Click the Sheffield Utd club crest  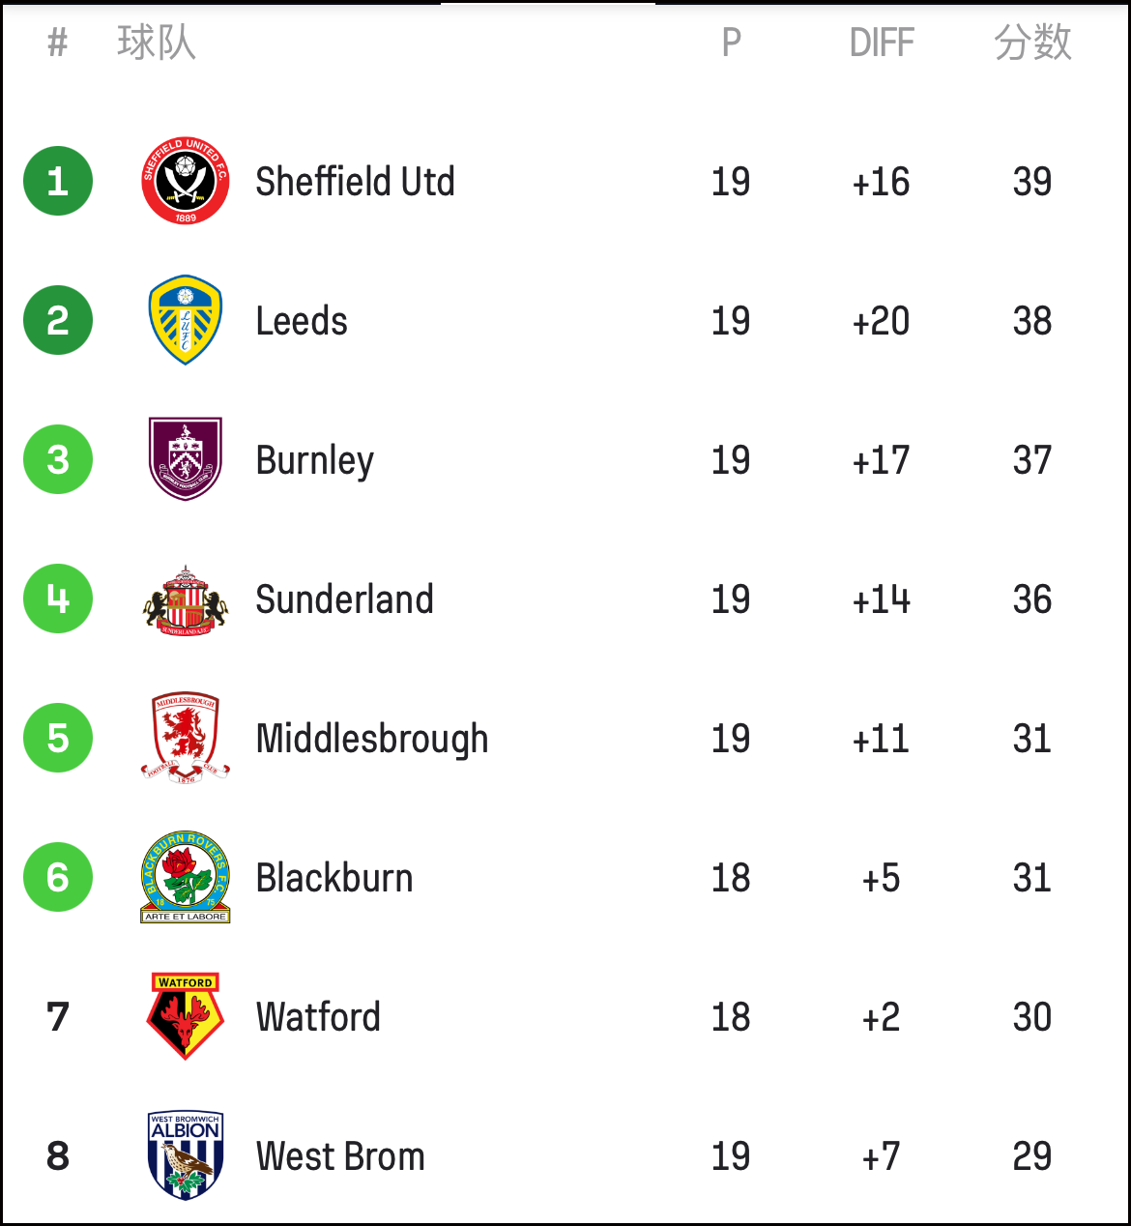[x=186, y=181]
